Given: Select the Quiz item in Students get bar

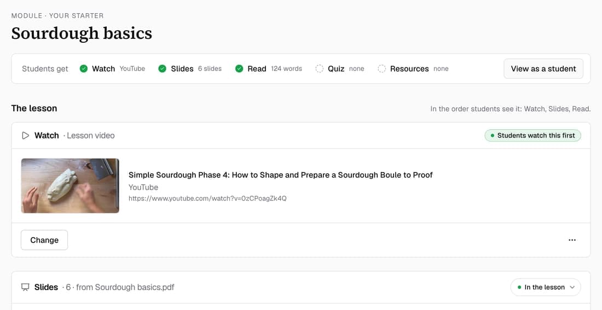Looking at the screenshot, I should pos(340,69).
